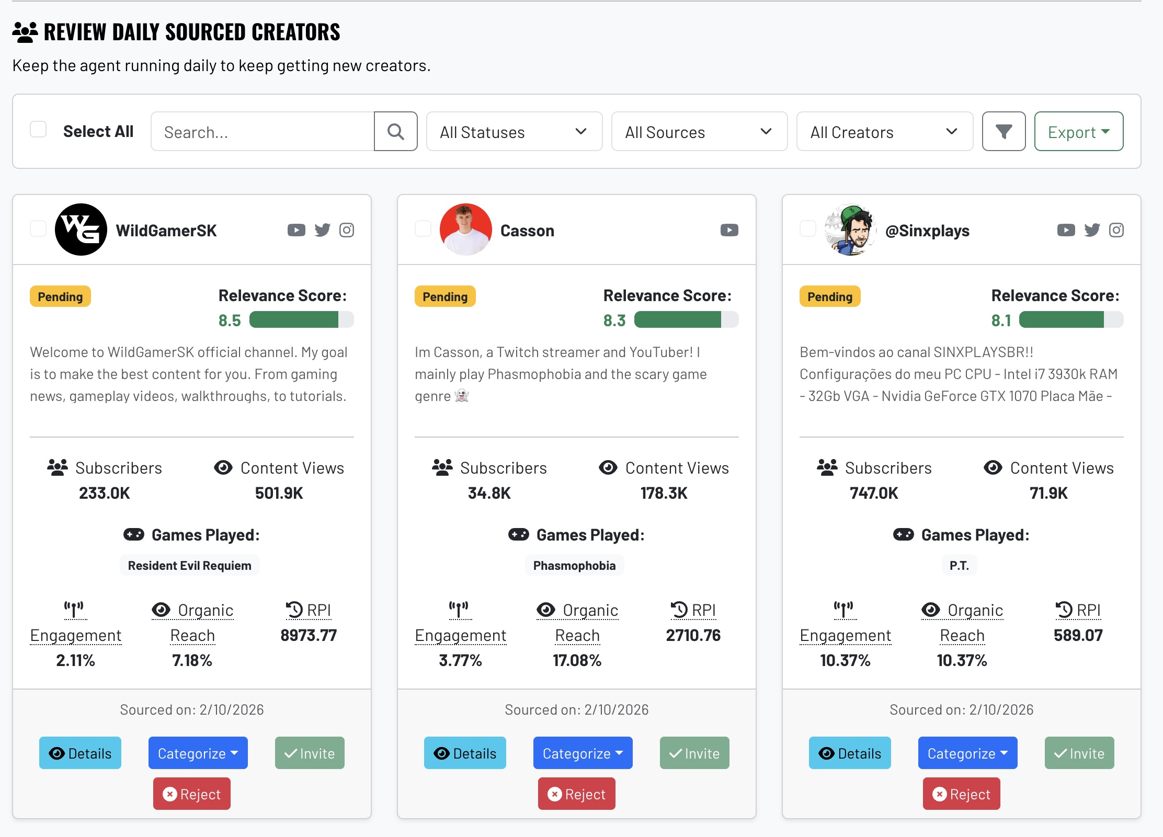Click Casson's YouTube channel icon
Screen dimensions: 1163x837
728,230
